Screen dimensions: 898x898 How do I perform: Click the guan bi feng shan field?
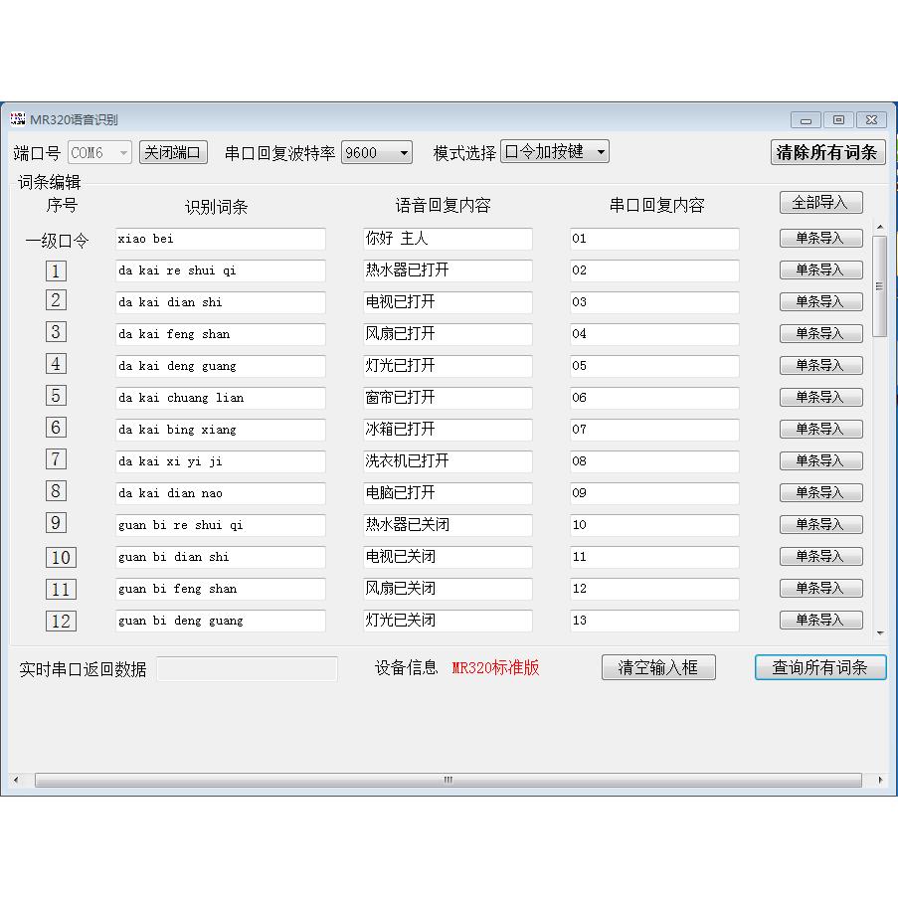click(x=221, y=589)
